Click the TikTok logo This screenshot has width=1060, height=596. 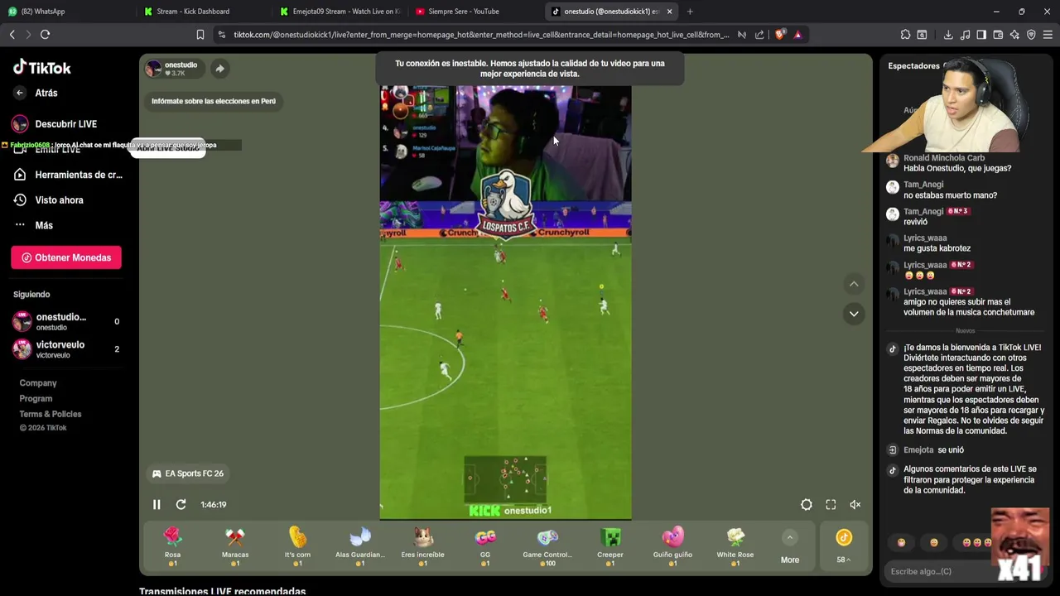coord(42,68)
